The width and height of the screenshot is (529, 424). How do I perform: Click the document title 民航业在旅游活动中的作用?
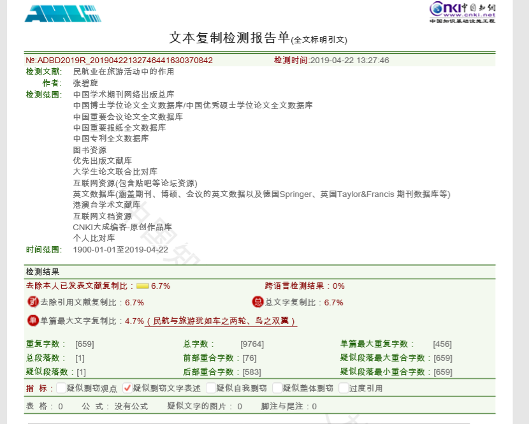click(124, 71)
